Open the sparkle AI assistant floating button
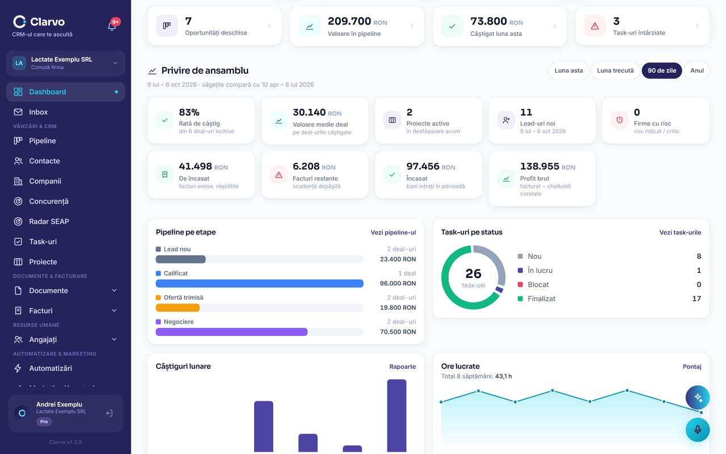Screen dimensions: 726x454 coord(698,398)
